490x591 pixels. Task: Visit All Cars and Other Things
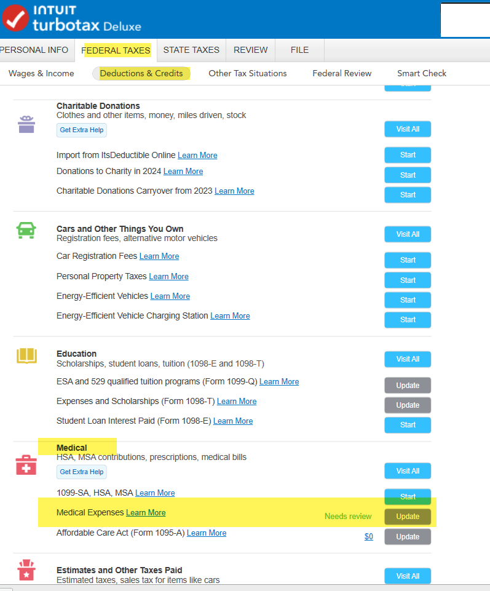tap(408, 234)
